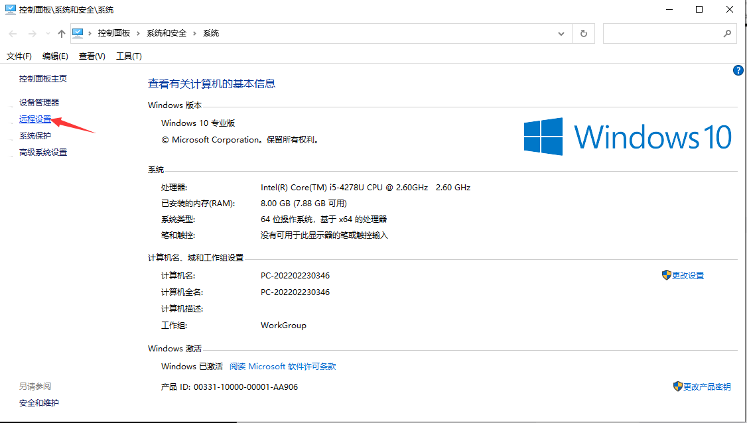Click the Forward navigation arrow

(x=33, y=33)
